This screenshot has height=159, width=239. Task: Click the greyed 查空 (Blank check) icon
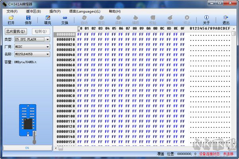tap(101, 17)
